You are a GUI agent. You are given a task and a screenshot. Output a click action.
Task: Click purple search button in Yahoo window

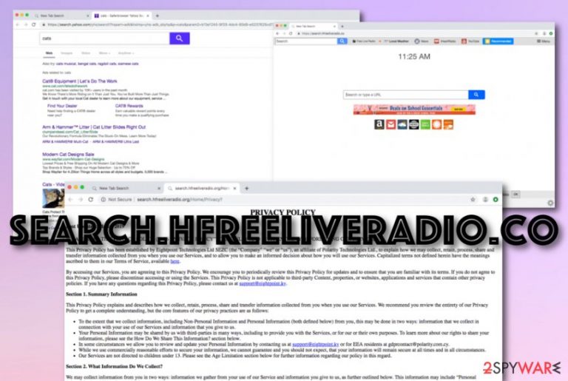[x=179, y=38]
